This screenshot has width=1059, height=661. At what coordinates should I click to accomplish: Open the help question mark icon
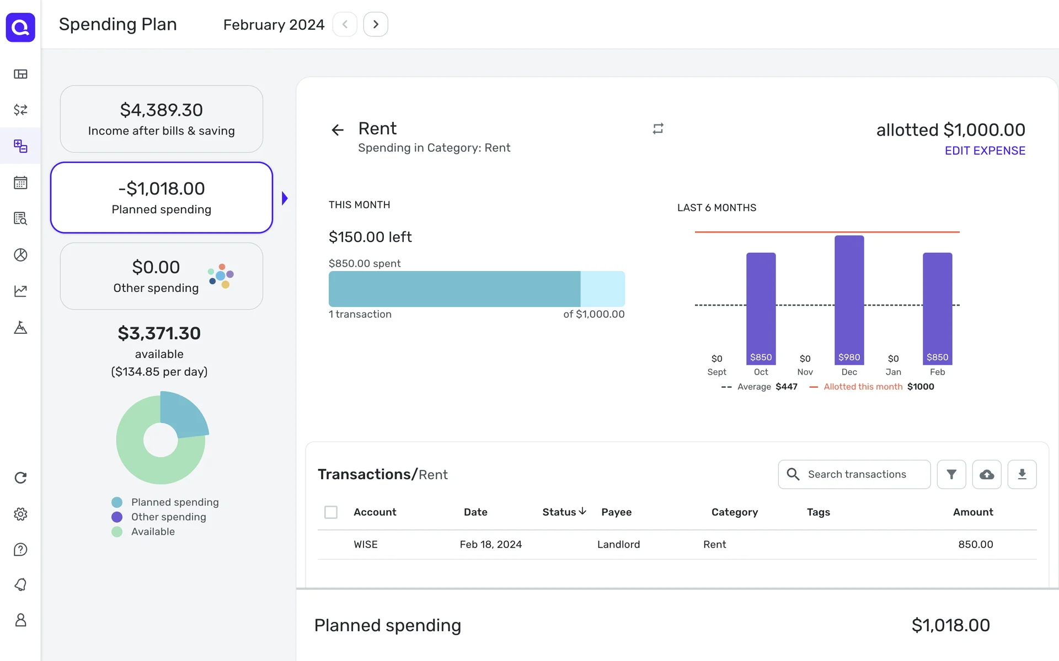point(20,549)
